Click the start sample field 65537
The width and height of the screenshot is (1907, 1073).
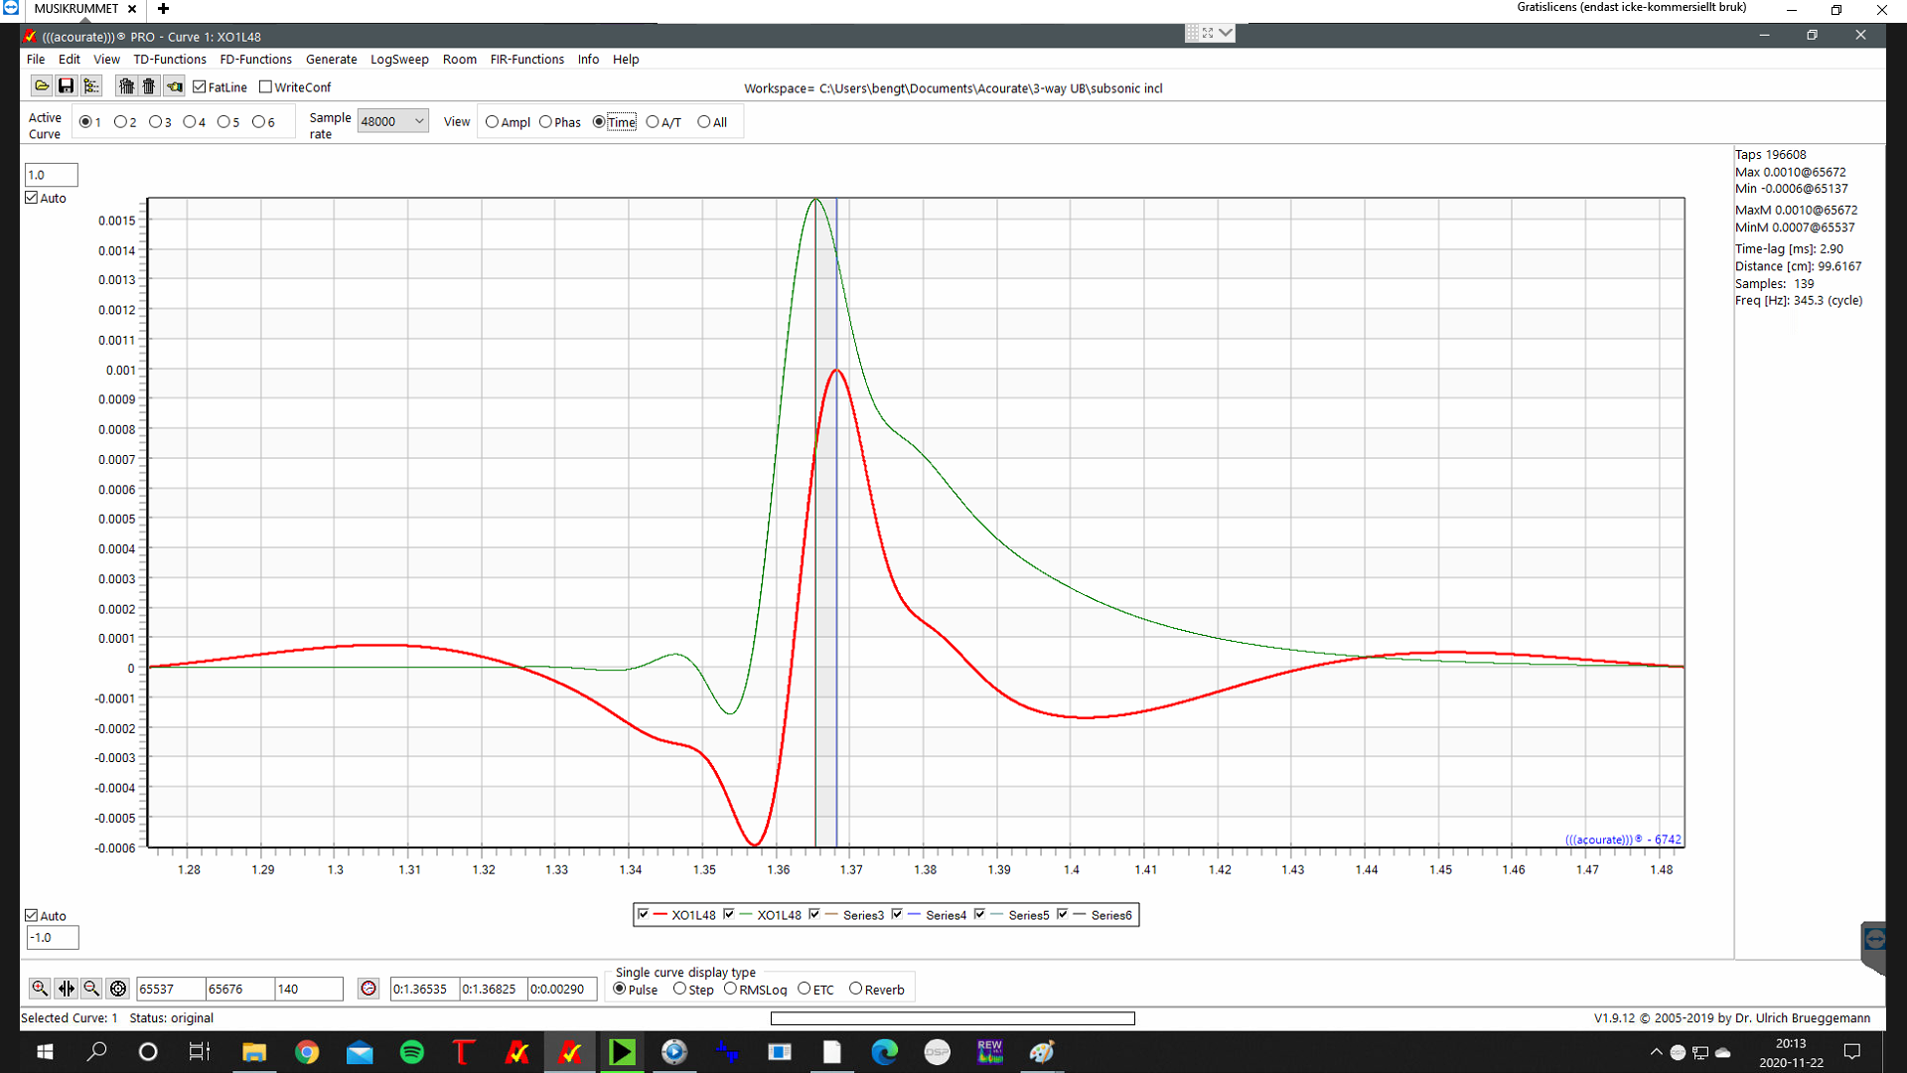pyautogui.click(x=170, y=989)
